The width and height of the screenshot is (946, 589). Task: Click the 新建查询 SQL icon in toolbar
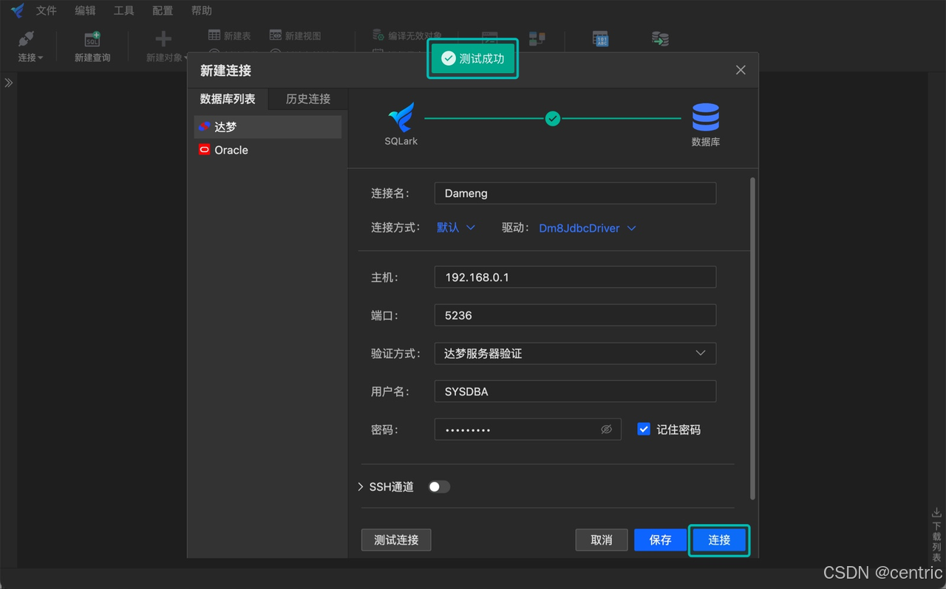(92, 39)
